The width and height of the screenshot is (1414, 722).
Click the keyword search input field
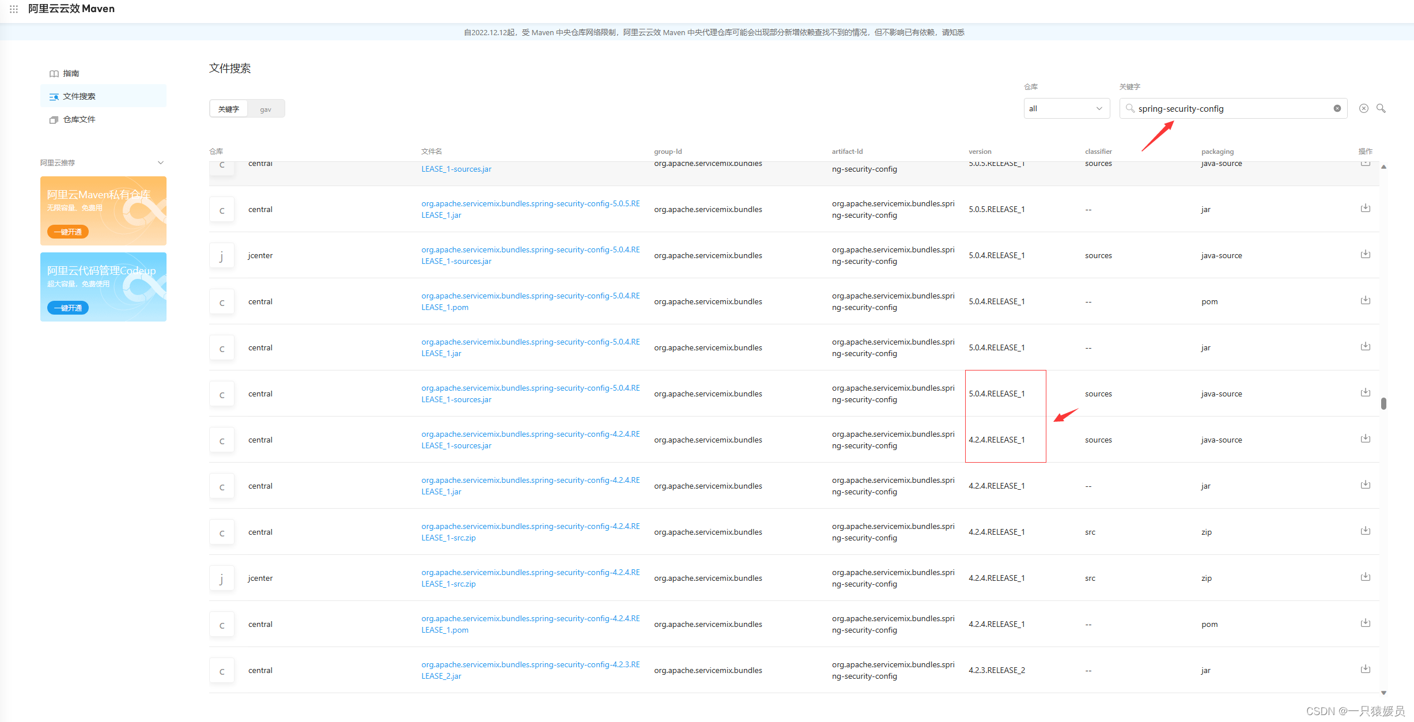click(x=1233, y=108)
